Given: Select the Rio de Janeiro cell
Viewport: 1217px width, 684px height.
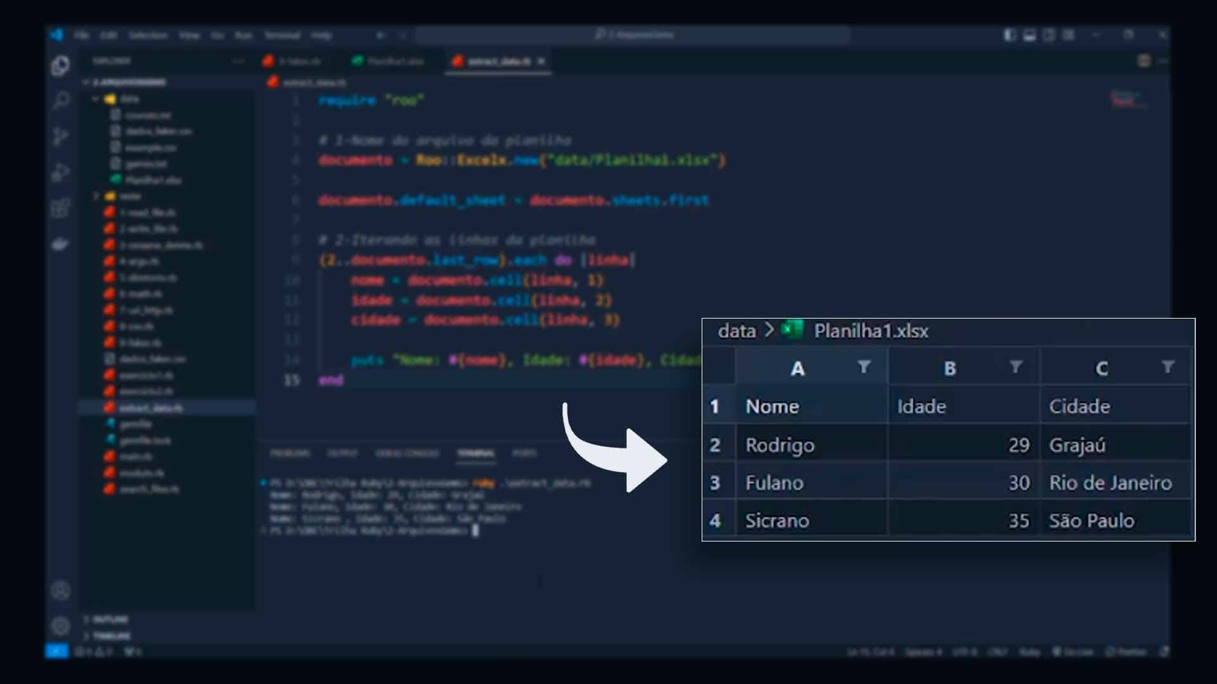Looking at the screenshot, I should click(1111, 483).
